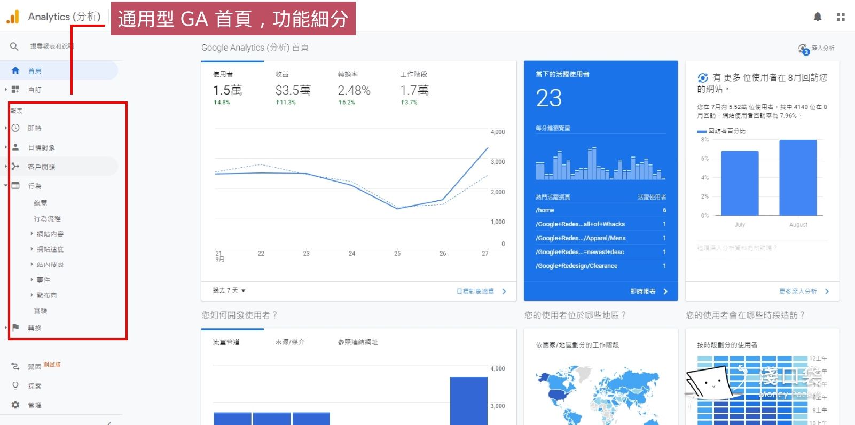855x425 pixels.
Task: Open the 過去 7 天 date range dropdown
Action: 229,290
